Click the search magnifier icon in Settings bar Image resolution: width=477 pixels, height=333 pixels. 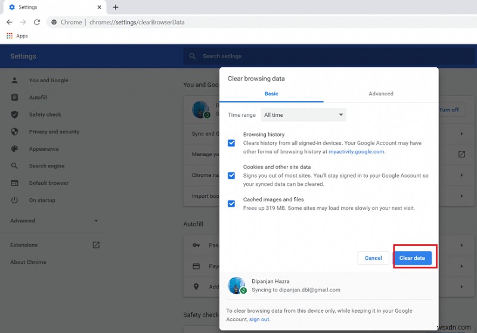[193, 56]
